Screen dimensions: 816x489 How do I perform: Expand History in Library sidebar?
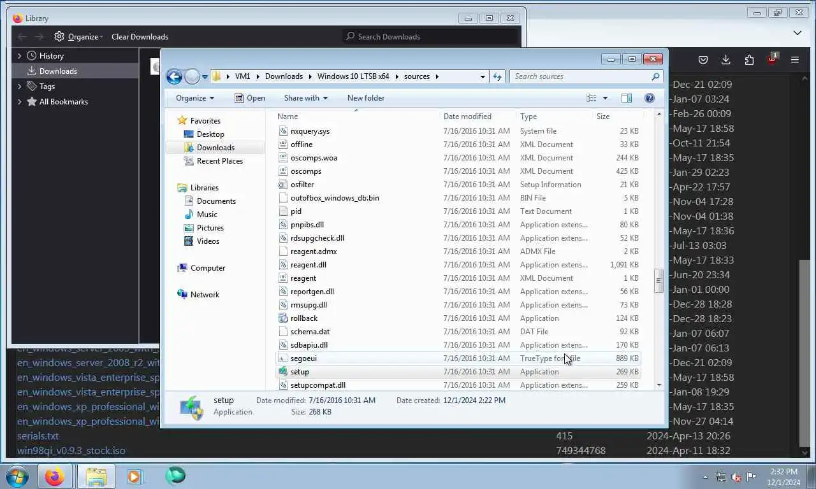tap(19, 56)
